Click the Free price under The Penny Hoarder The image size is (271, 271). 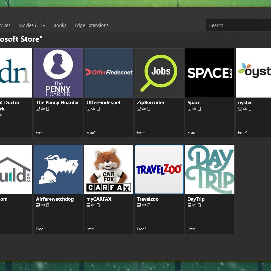(x=40, y=133)
